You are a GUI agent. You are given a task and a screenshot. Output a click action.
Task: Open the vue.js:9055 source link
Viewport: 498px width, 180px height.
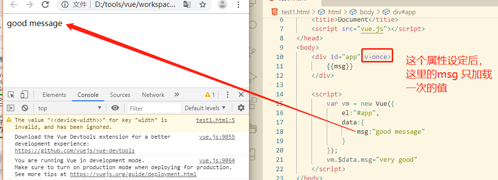point(217,137)
